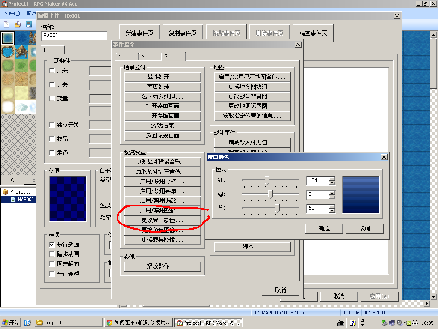Close the 事件指令 dialog
The width and height of the screenshot is (438, 329).
click(298, 45)
